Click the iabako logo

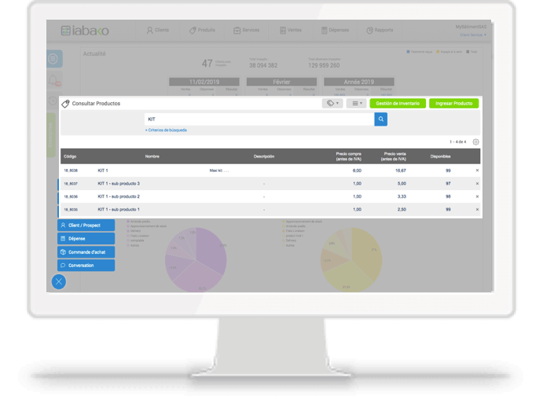[85, 31]
